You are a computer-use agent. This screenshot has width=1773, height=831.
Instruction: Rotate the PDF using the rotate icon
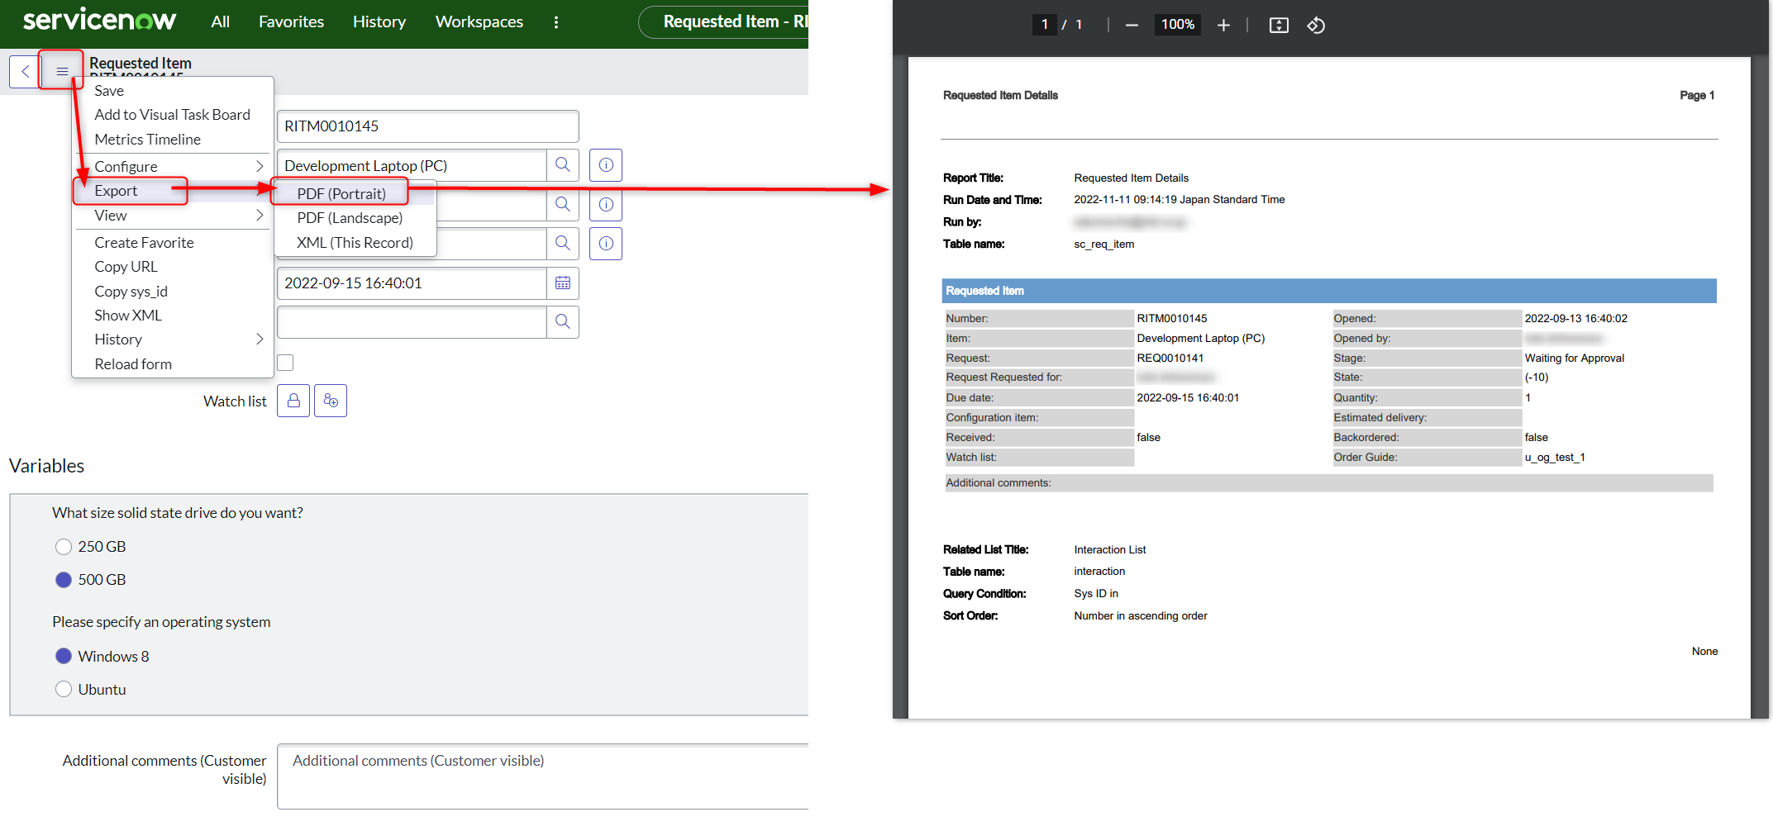click(1316, 25)
